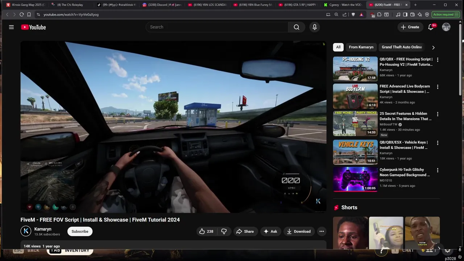
Task: Switch to YBN LOS SCANDAL tab
Action: click(x=207, y=5)
